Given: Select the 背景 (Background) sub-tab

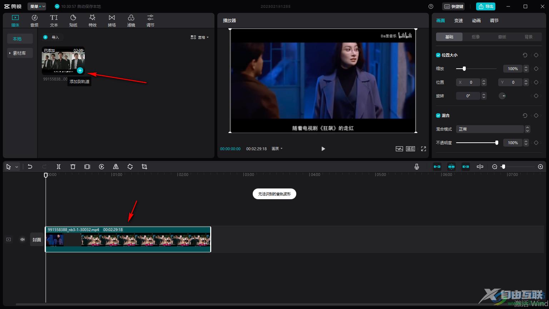Looking at the screenshot, I should pos(529,37).
